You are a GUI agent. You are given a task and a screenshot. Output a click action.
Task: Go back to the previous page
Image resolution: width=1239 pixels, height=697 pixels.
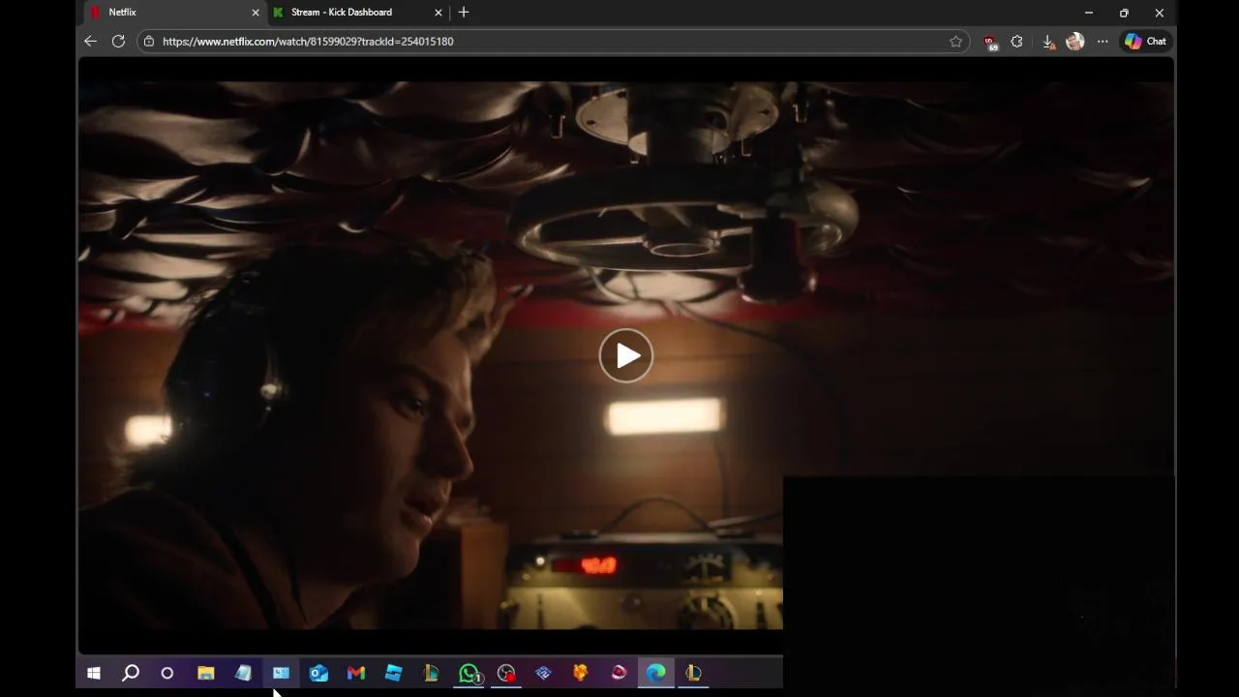(x=90, y=42)
